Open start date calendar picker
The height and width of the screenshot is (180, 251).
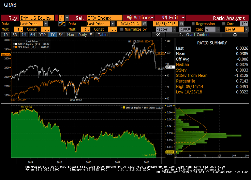coord(145,24)
